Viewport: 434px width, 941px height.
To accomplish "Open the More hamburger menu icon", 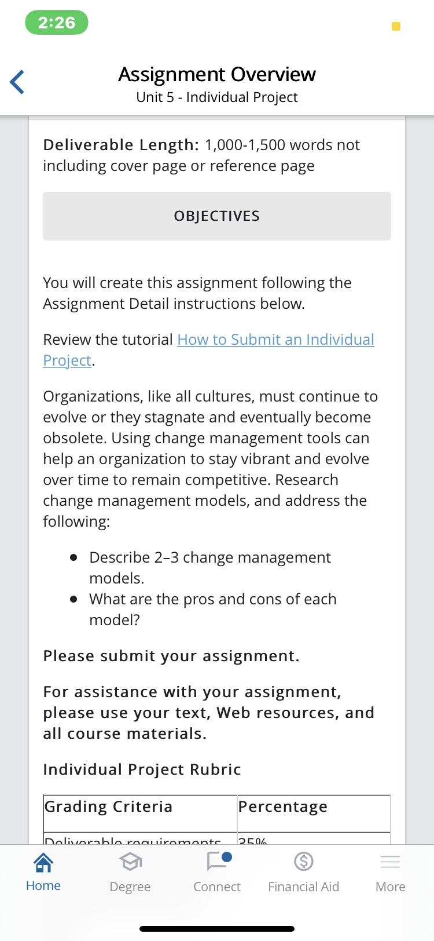I will click(391, 862).
